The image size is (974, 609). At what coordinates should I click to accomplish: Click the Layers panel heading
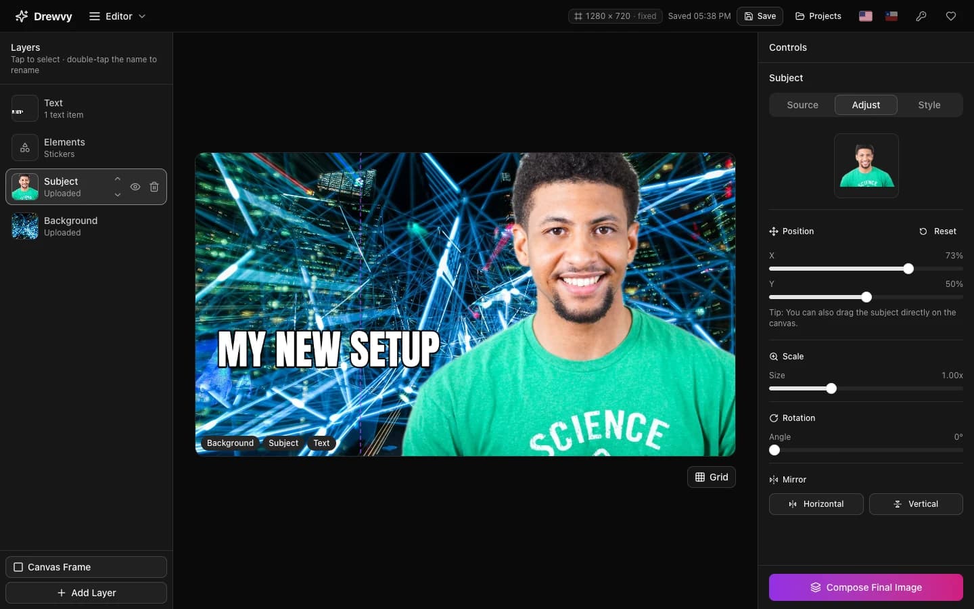(x=26, y=47)
